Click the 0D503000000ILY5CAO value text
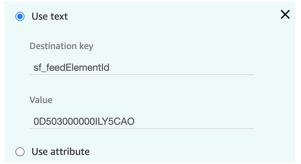The height and width of the screenshot is (164, 301). [84, 122]
